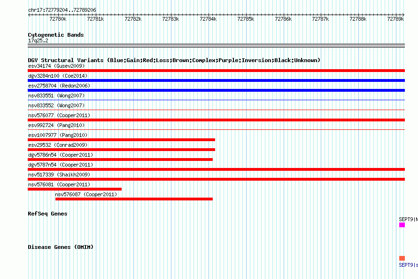This screenshot has height=279, width=418.
Task: Click the dgv5787n54 (Cooper2011) red bar
Action: pos(216,169)
